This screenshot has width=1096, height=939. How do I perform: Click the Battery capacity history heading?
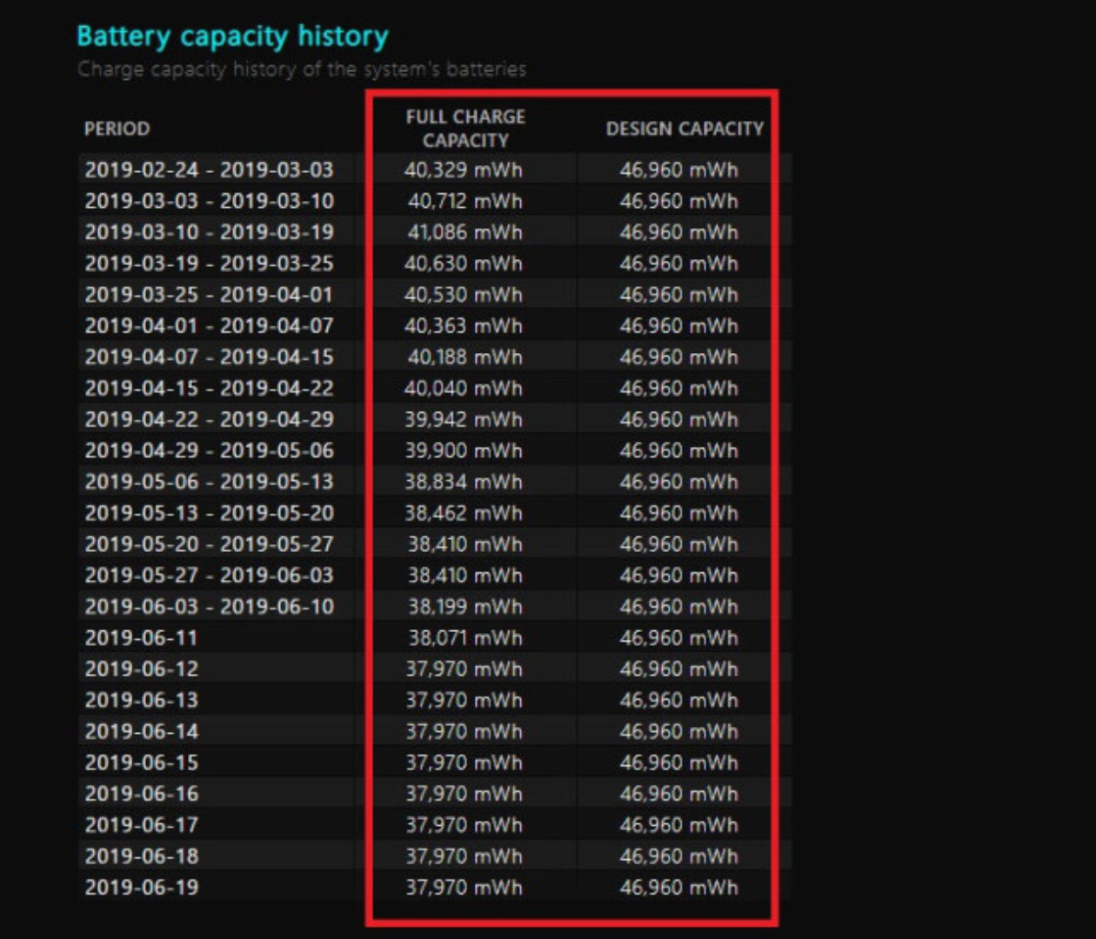232,37
